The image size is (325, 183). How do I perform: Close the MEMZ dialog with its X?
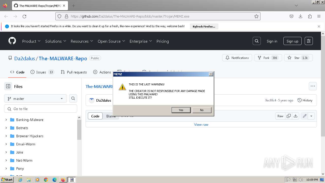click(x=211, y=74)
